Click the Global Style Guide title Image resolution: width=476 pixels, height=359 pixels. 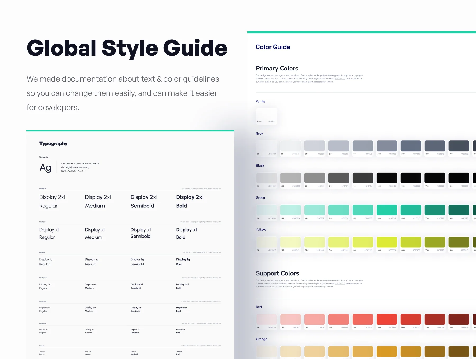127,48
